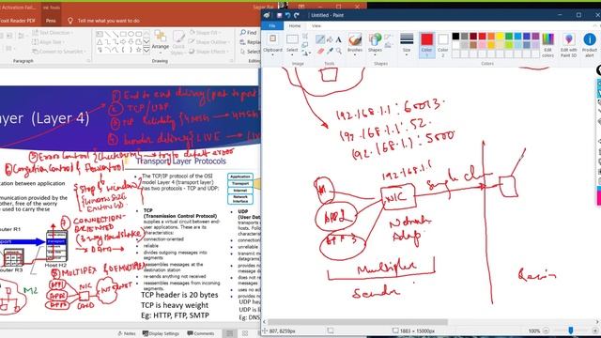
Task: Click Edit with Paint 3D
Action: [568, 45]
